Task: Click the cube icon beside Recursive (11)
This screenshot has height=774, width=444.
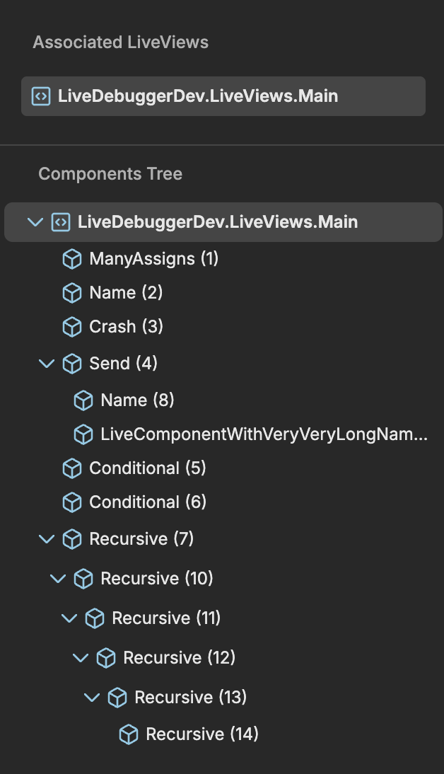Action: pyautogui.click(x=95, y=618)
